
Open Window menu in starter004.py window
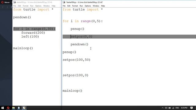tap(96, 6)
